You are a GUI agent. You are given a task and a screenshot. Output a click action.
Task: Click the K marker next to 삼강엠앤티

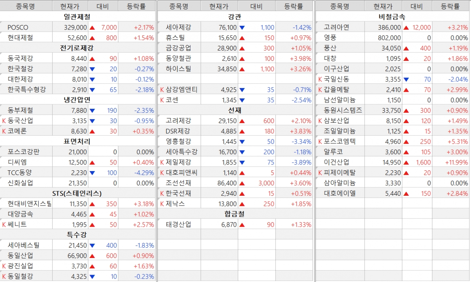162,90
